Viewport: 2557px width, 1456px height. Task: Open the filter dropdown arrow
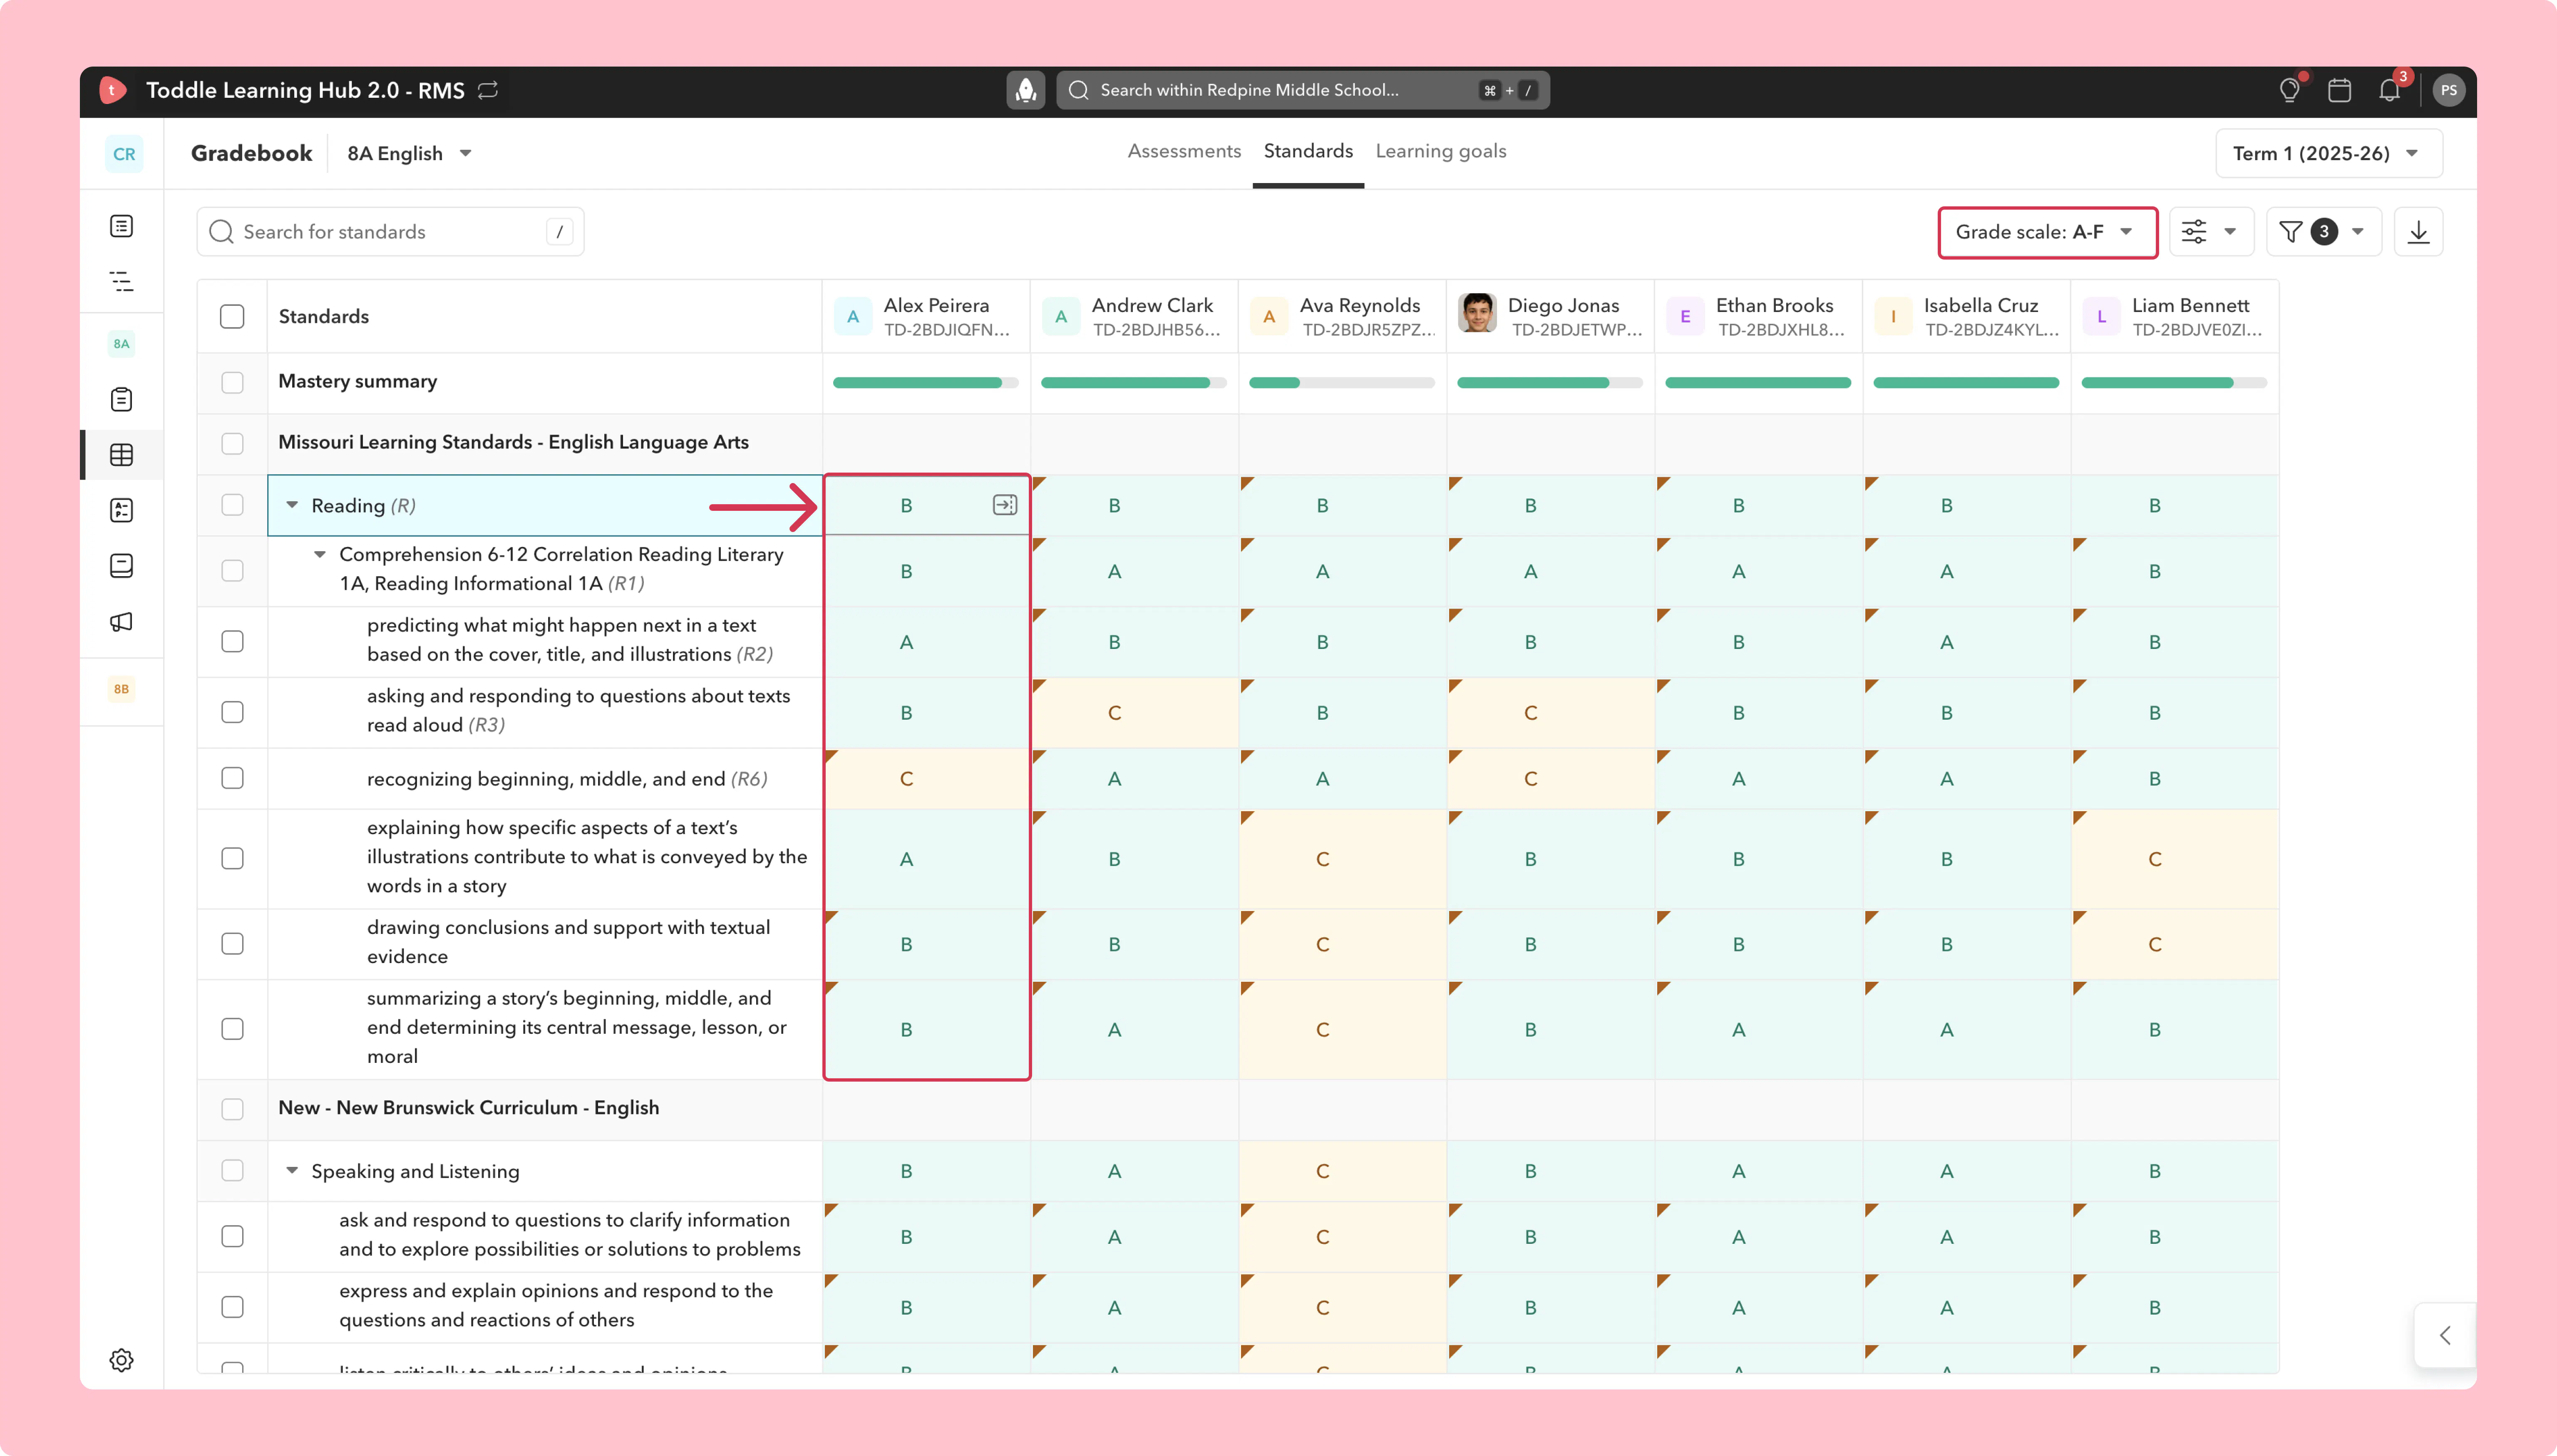click(x=2358, y=232)
